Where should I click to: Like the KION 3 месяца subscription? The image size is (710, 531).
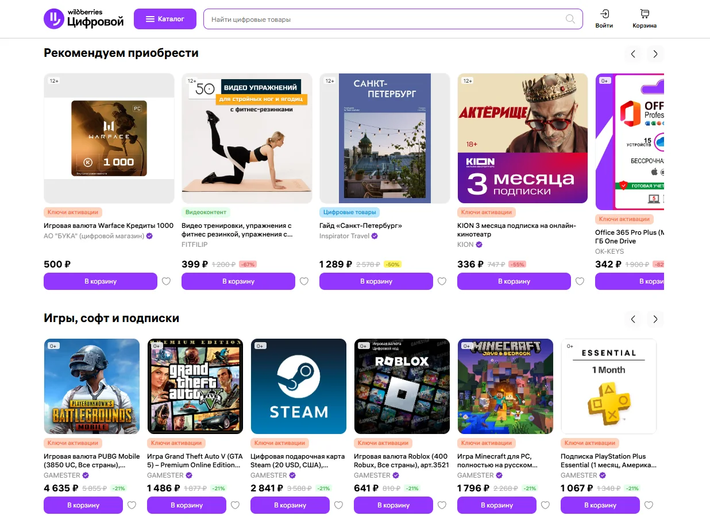coord(580,281)
